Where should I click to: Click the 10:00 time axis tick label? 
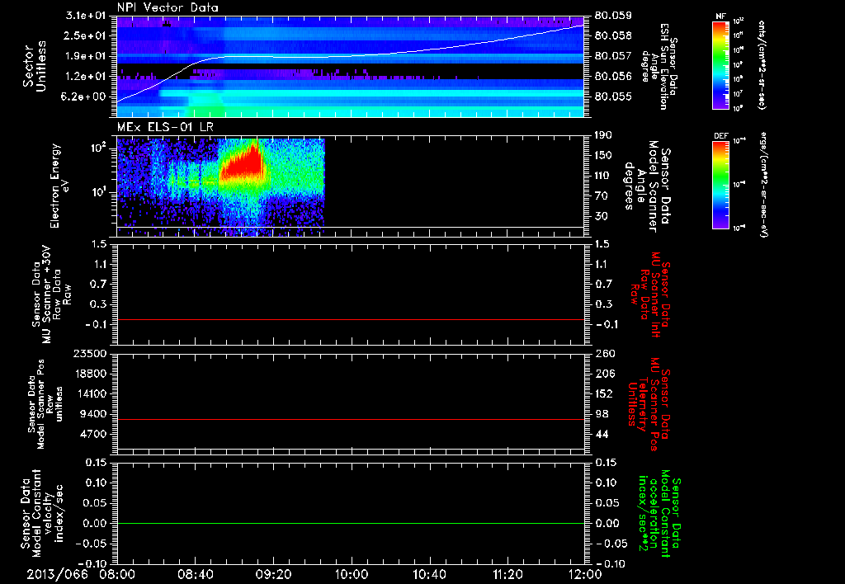351,575
